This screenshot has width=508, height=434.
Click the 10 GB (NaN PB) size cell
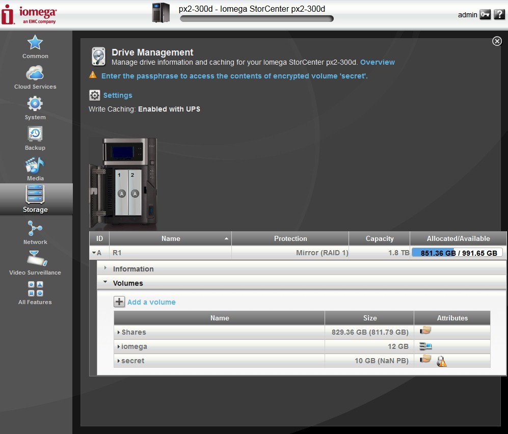tap(369, 361)
